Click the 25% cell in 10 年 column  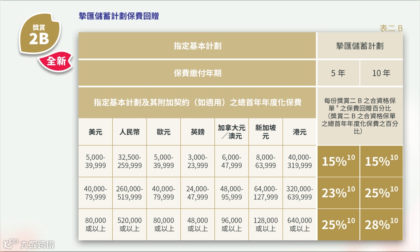(x=382, y=193)
